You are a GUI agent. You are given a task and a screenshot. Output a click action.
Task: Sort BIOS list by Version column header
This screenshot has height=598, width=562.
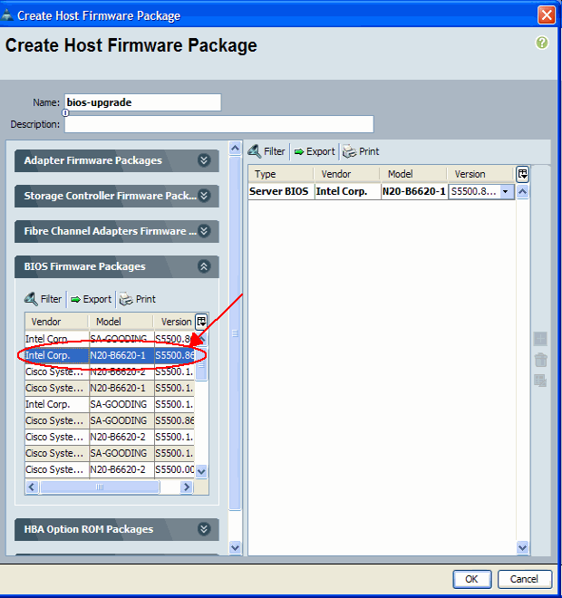point(174,322)
